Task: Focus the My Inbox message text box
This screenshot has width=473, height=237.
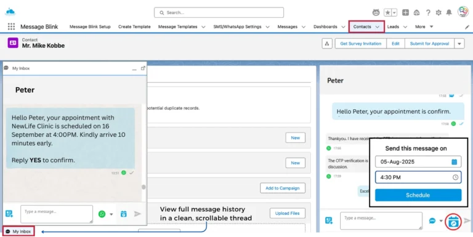Action: (57, 214)
